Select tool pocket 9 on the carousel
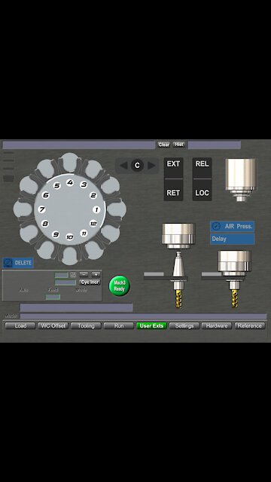The height and width of the screenshot is (482, 271). click(56, 234)
